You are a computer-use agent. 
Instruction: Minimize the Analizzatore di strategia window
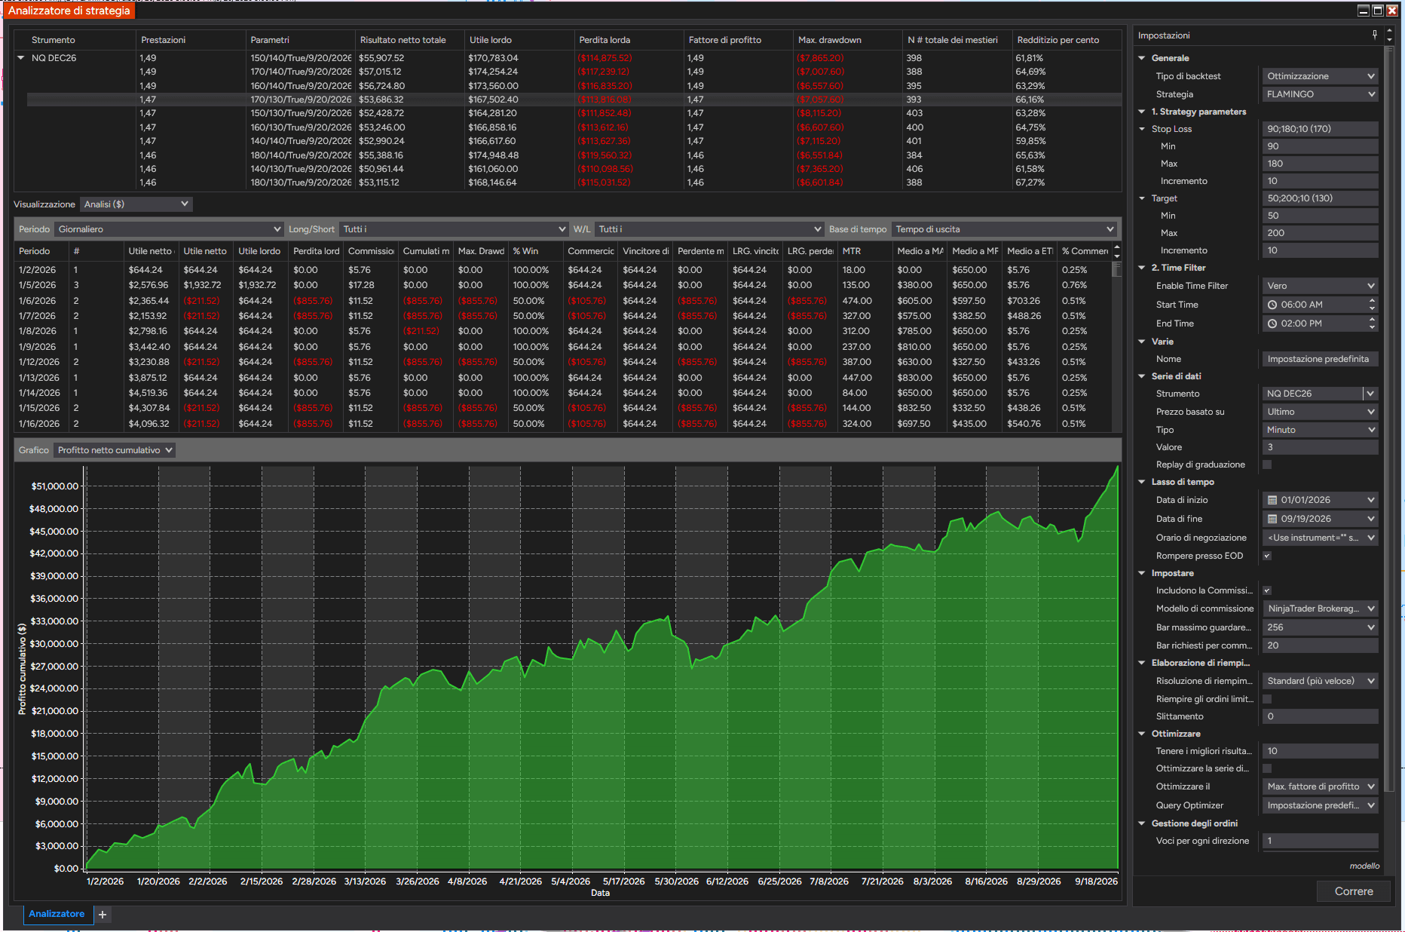1364,11
